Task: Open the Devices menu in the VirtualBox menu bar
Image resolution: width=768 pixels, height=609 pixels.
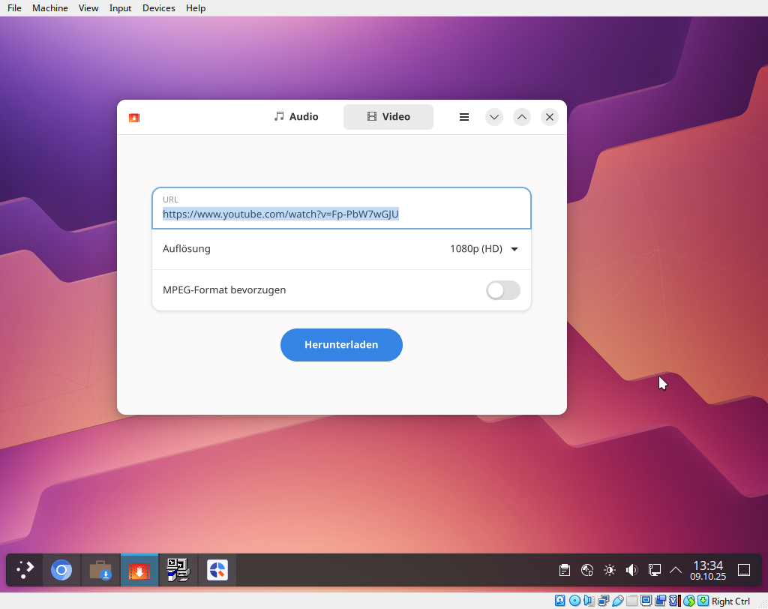Action: [x=158, y=8]
